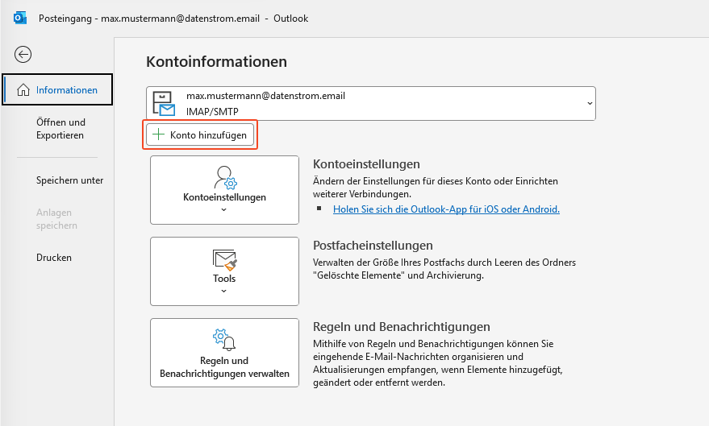The image size is (709, 426).
Task: Click the back arrow icon
Action: [23, 55]
